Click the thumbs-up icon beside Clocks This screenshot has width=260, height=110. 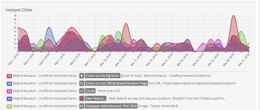pyautogui.click(x=82, y=91)
